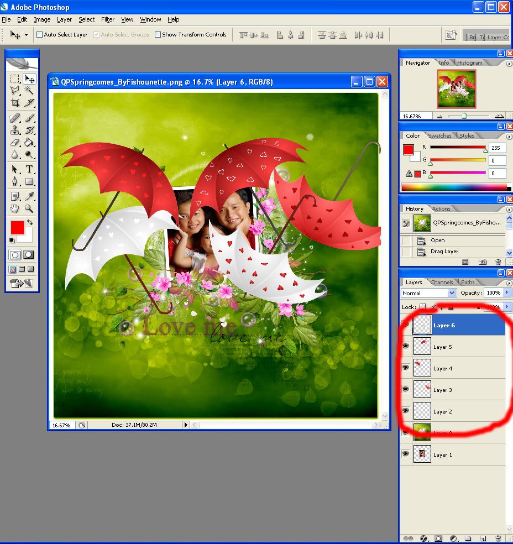
Task: Activate the Clone Stamp tool
Action: click(15, 130)
